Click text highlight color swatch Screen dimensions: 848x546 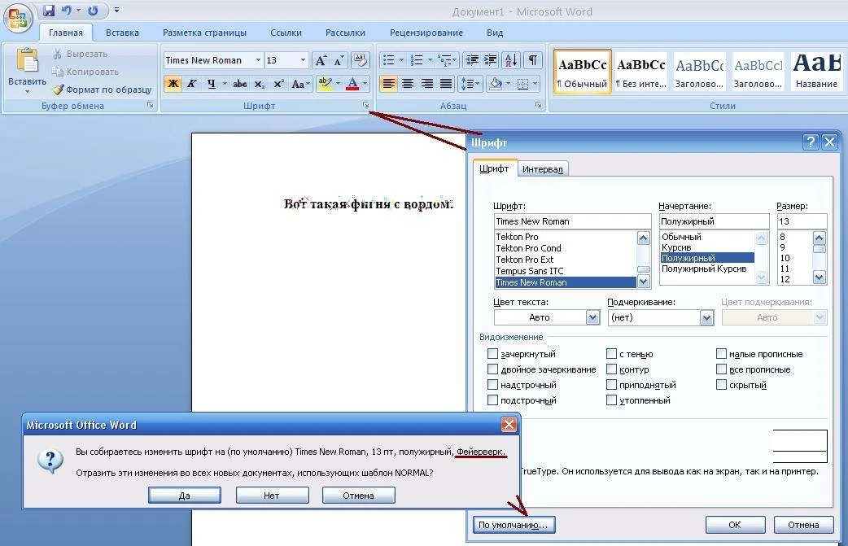pos(325,84)
